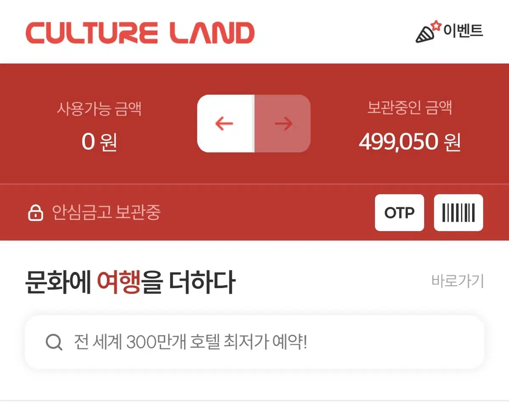Click the 보관중인 금액 label
This screenshot has height=411, width=509.
(409, 108)
